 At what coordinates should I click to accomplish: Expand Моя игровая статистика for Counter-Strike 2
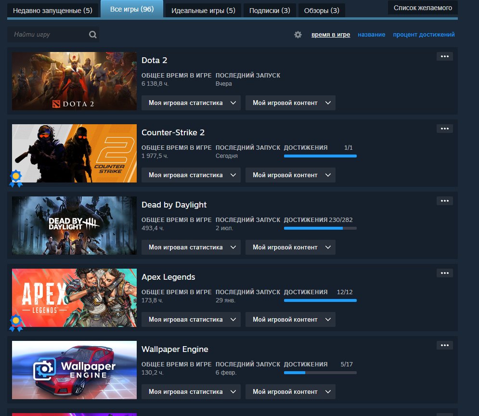pyautogui.click(x=191, y=175)
